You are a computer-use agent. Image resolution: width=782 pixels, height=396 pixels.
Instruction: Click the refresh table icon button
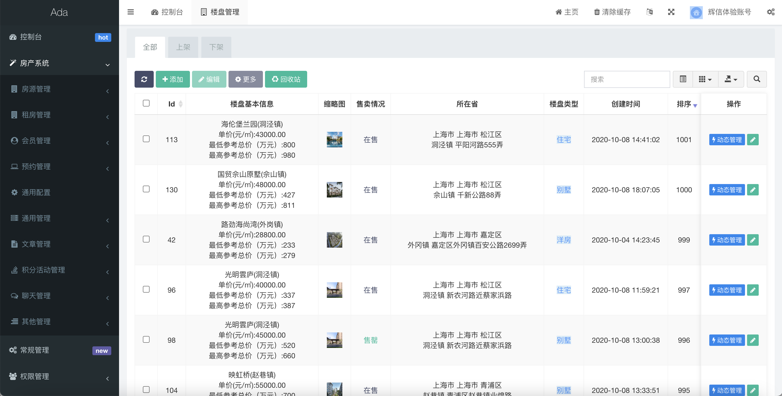tap(144, 79)
